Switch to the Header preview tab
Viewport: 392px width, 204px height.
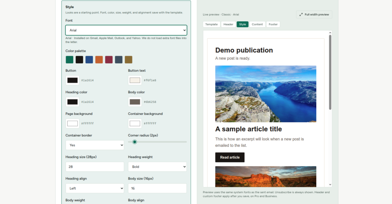coord(228,24)
